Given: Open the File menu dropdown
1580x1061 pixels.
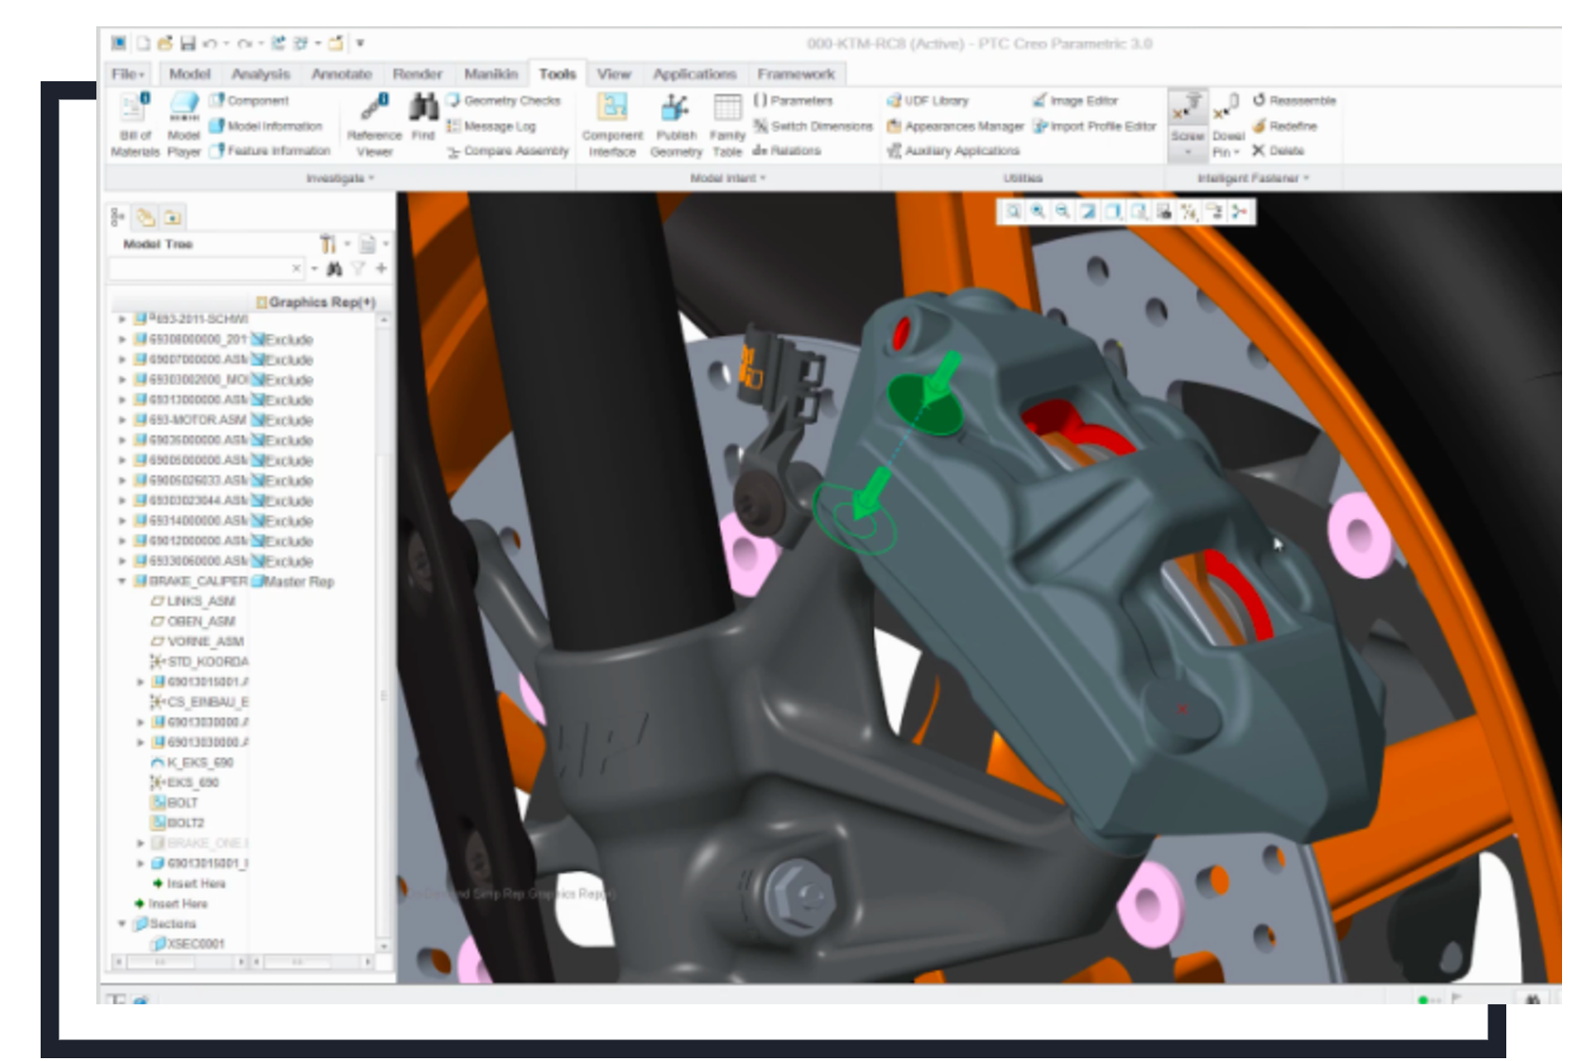Looking at the screenshot, I should tap(129, 74).
